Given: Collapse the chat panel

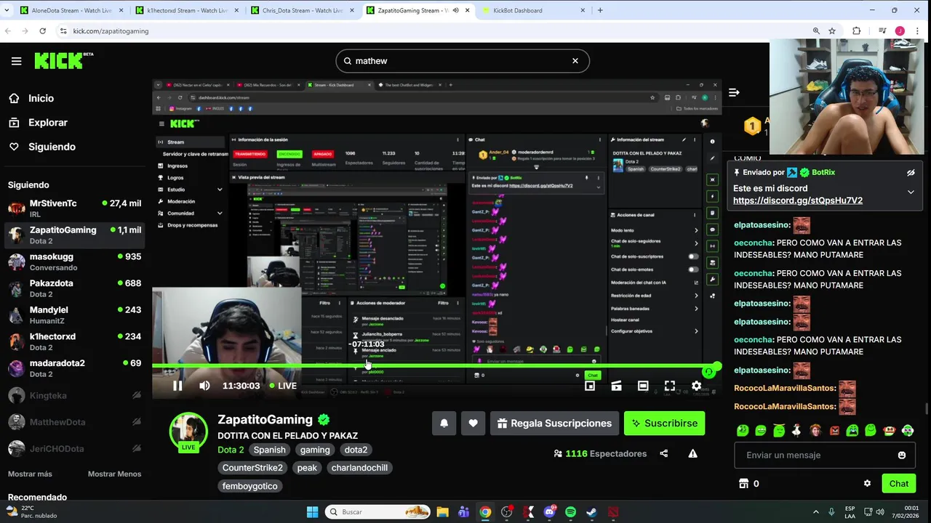Looking at the screenshot, I should (734, 92).
